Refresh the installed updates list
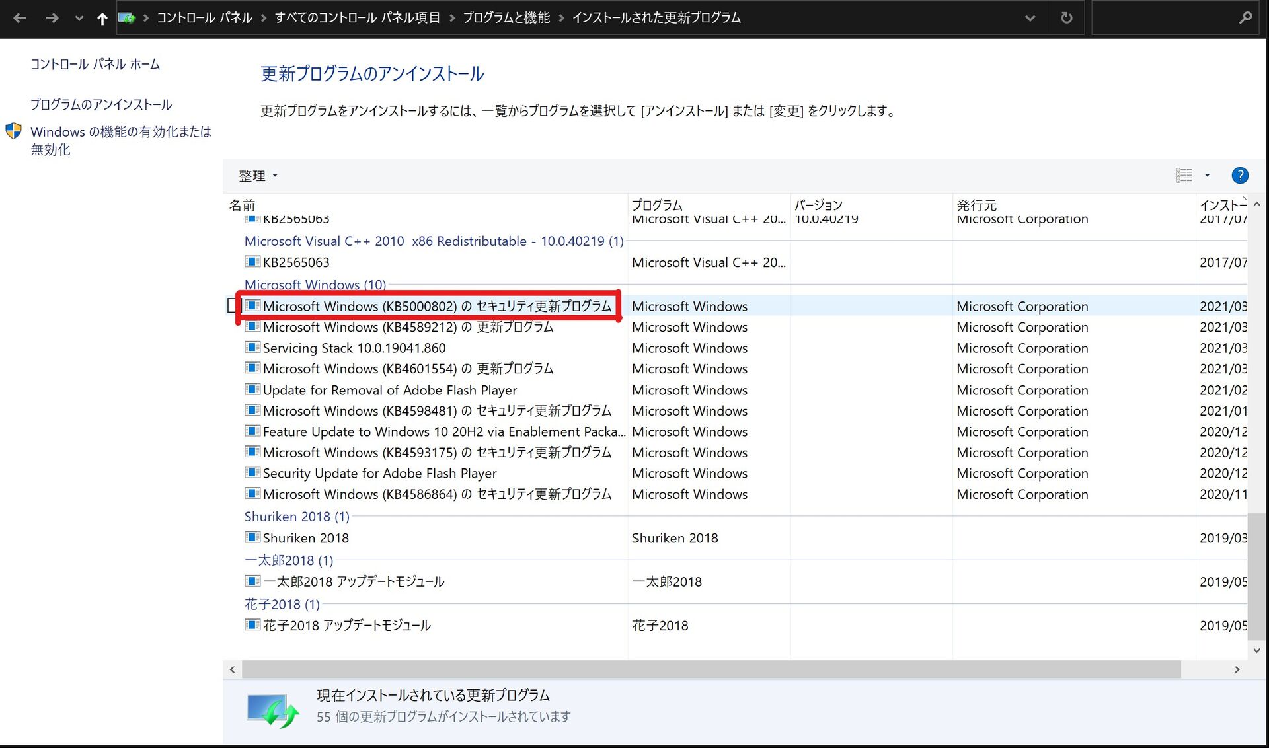Image resolution: width=1269 pixels, height=748 pixels. pos(1066,18)
